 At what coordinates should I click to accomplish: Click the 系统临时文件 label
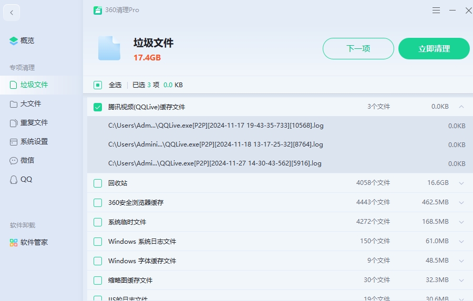(x=127, y=222)
